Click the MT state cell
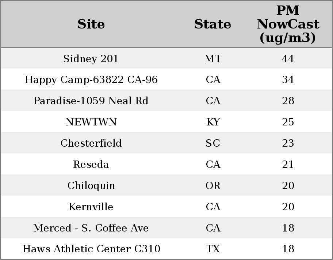This screenshot has height=260, width=333. pyautogui.click(x=213, y=59)
